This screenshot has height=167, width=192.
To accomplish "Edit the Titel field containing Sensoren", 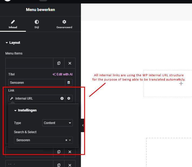I will (x=37, y=82).
